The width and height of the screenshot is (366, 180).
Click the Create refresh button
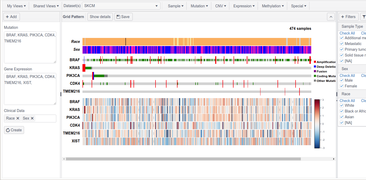[14, 130]
